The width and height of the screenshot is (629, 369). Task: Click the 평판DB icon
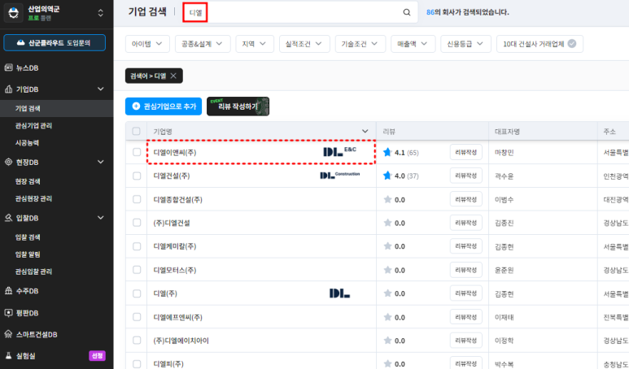(8, 312)
